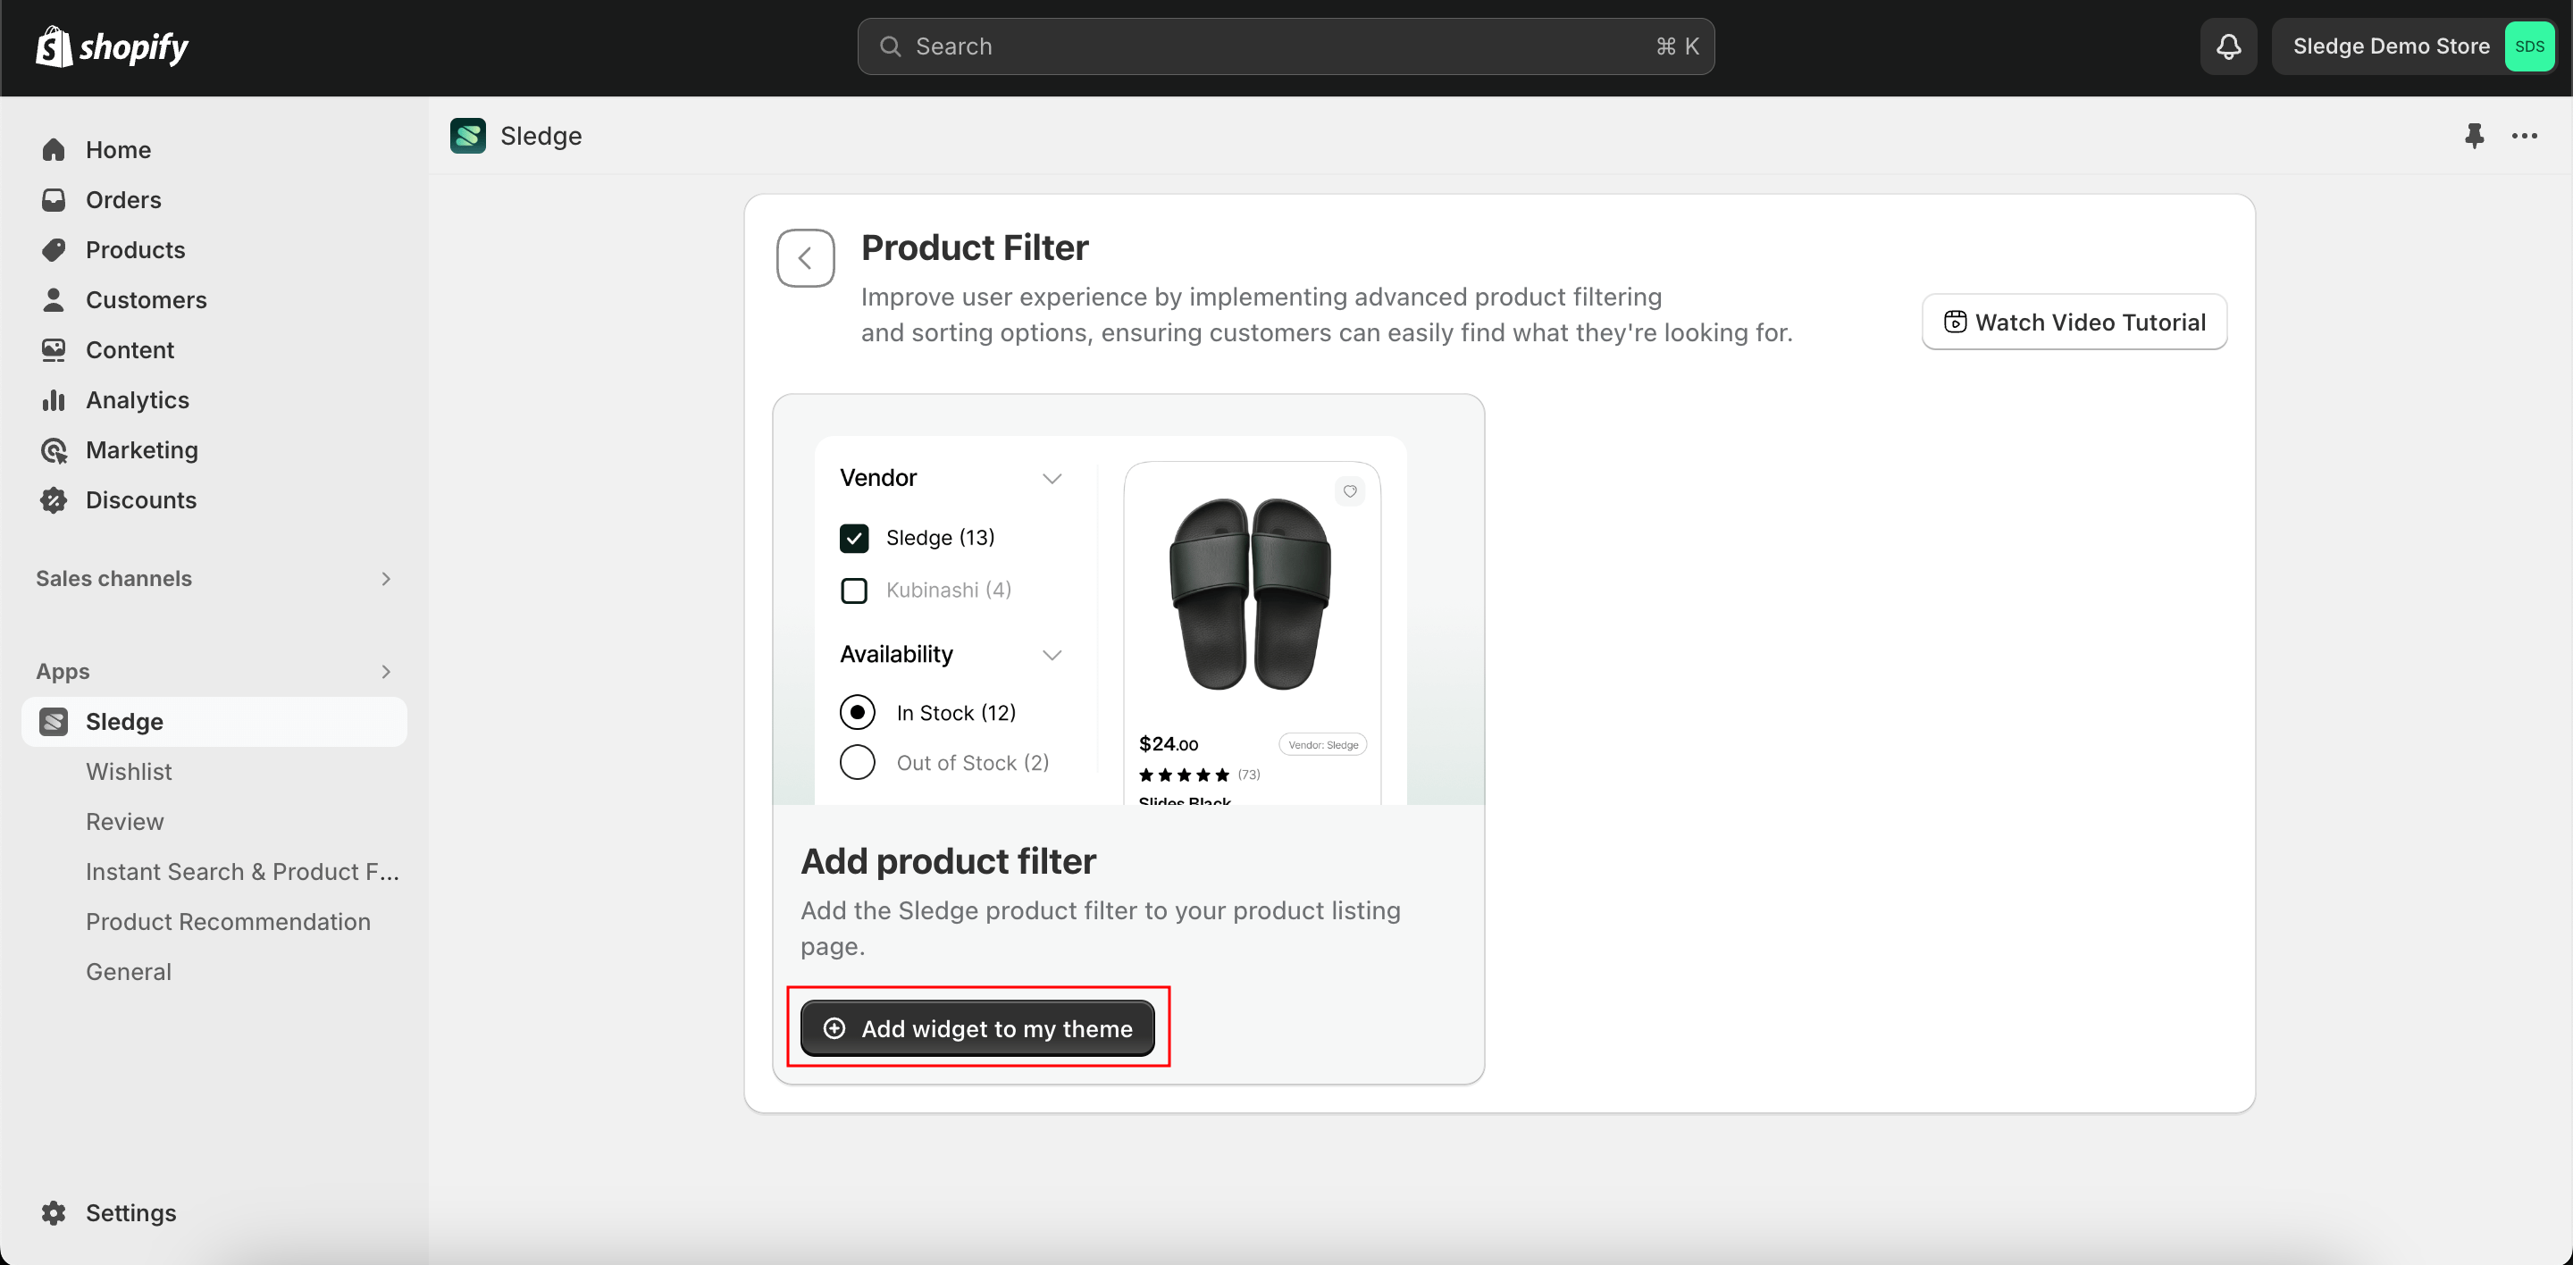2573x1265 pixels.
Task: Collapse the Vendor filter chevron
Action: pos(1052,478)
